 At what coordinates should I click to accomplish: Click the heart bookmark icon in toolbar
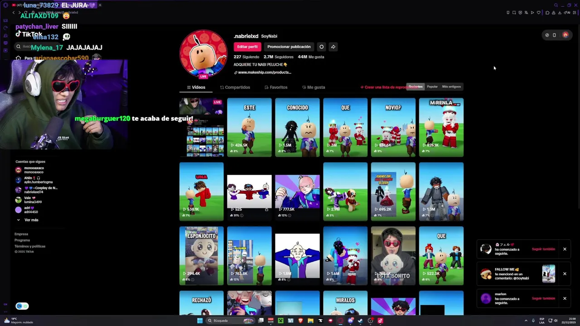click(539, 13)
